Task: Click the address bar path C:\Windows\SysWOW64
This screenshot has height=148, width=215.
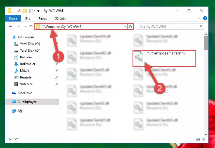Action: (61, 27)
